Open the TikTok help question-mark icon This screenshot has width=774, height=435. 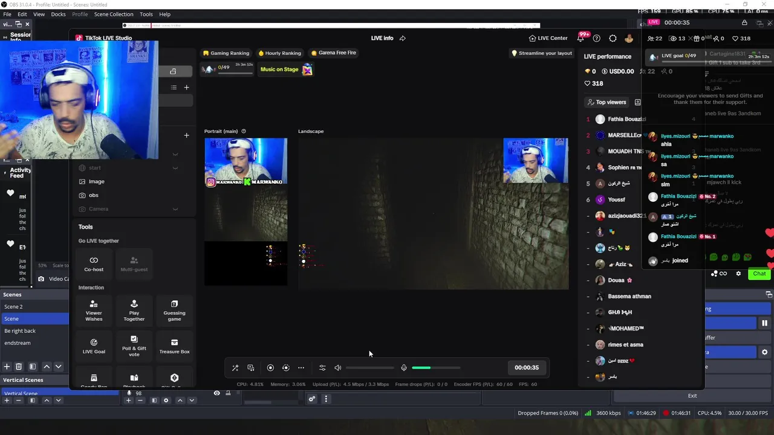pos(597,38)
